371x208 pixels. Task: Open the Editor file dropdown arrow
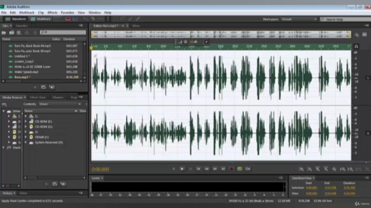(123, 25)
